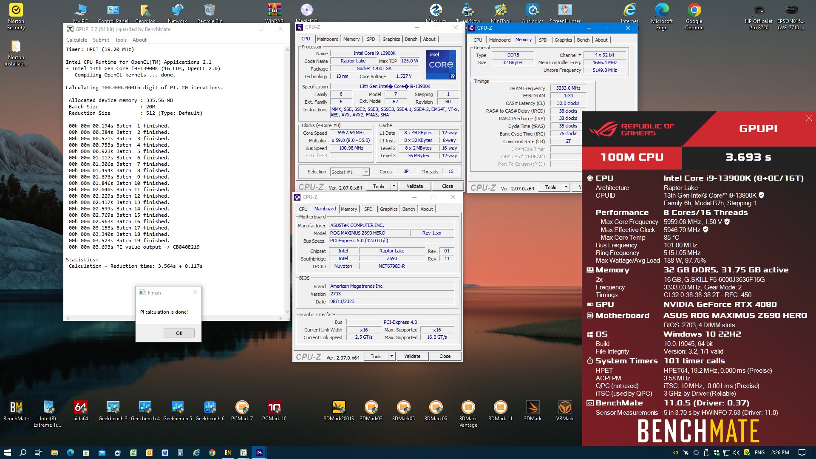Click Tools button in Memory CPU-Z window
Image resolution: width=816 pixels, height=459 pixels.
(x=550, y=187)
